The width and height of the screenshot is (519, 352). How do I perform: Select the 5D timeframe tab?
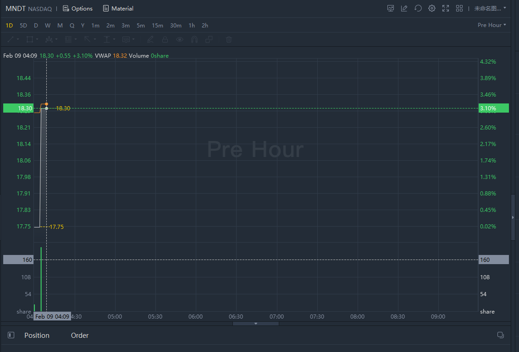(x=23, y=26)
